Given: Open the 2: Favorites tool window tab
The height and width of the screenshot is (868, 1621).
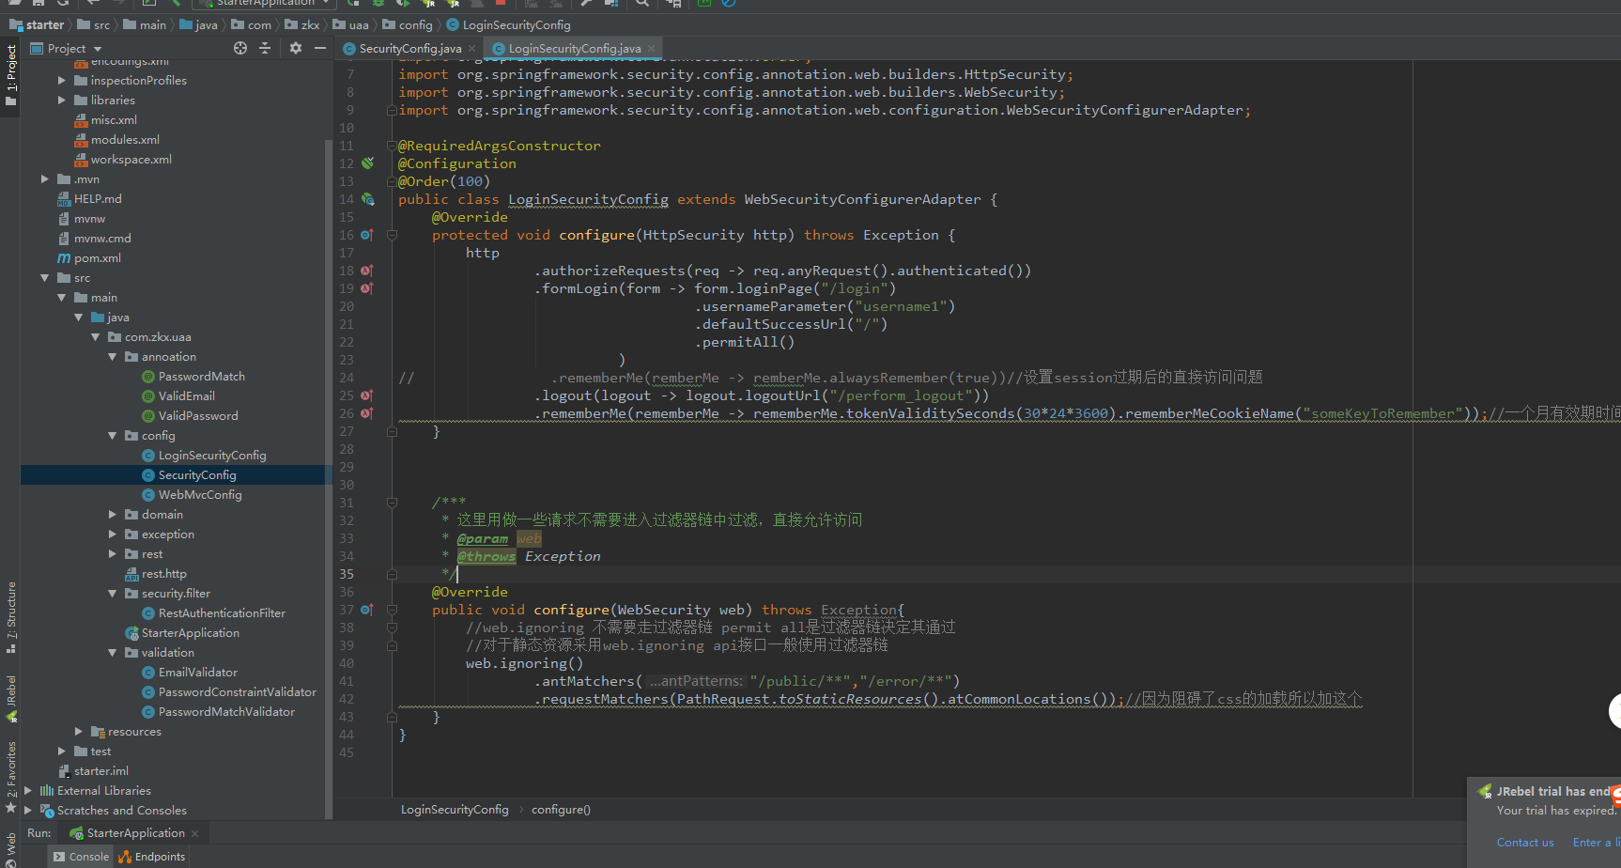Looking at the screenshot, I should point(10,776).
